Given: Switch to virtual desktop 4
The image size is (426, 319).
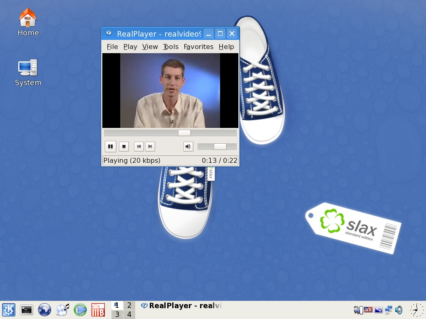Looking at the screenshot, I should coord(129,314).
